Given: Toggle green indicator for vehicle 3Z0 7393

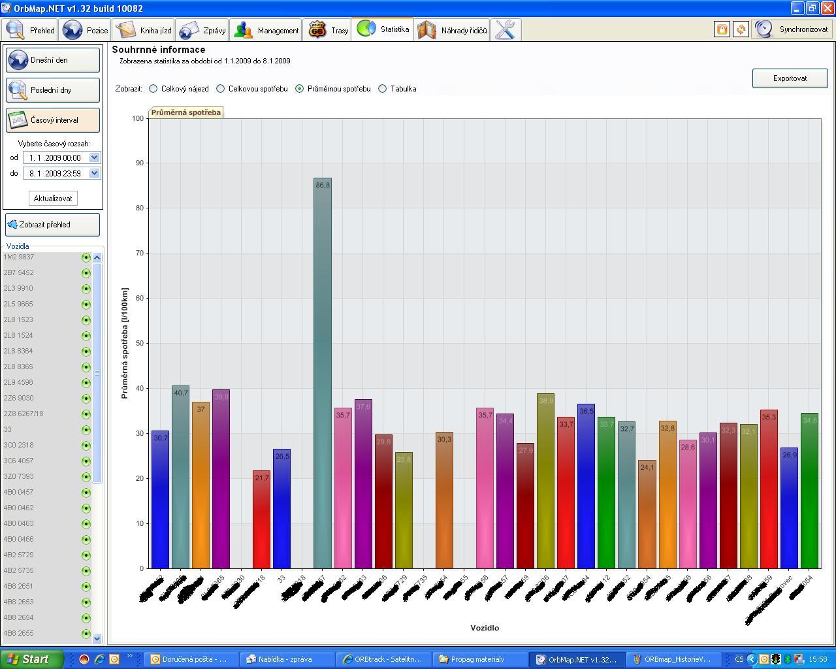Looking at the screenshot, I should [86, 477].
